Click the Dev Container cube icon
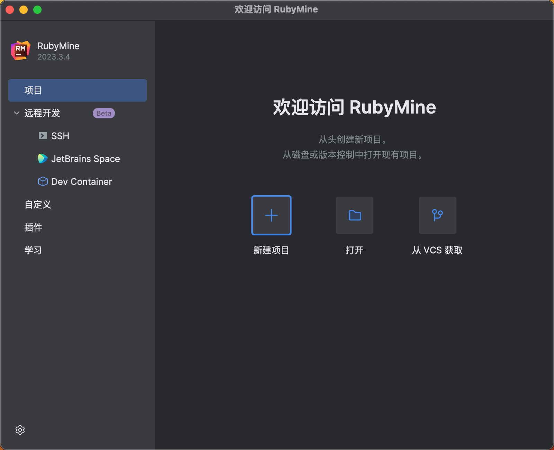This screenshot has width=554, height=450. [x=43, y=181]
